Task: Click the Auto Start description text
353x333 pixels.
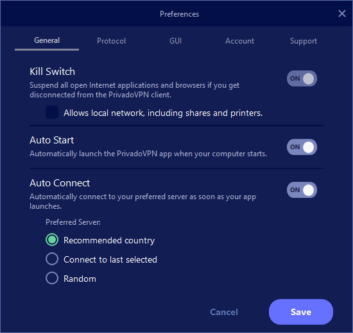Action: click(148, 154)
